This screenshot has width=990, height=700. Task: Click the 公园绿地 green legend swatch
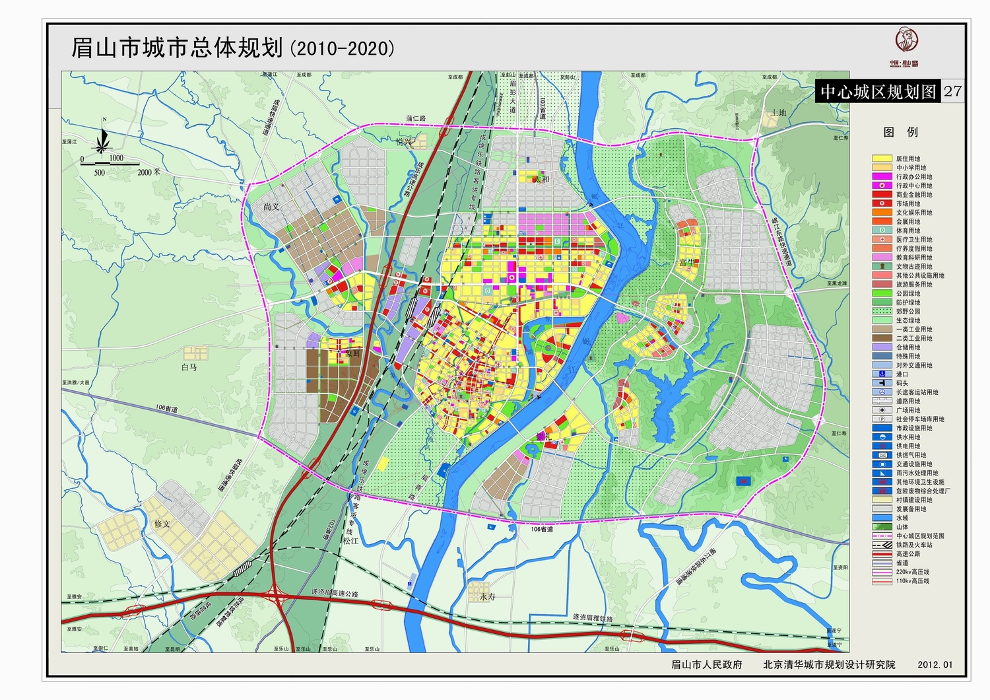click(882, 293)
